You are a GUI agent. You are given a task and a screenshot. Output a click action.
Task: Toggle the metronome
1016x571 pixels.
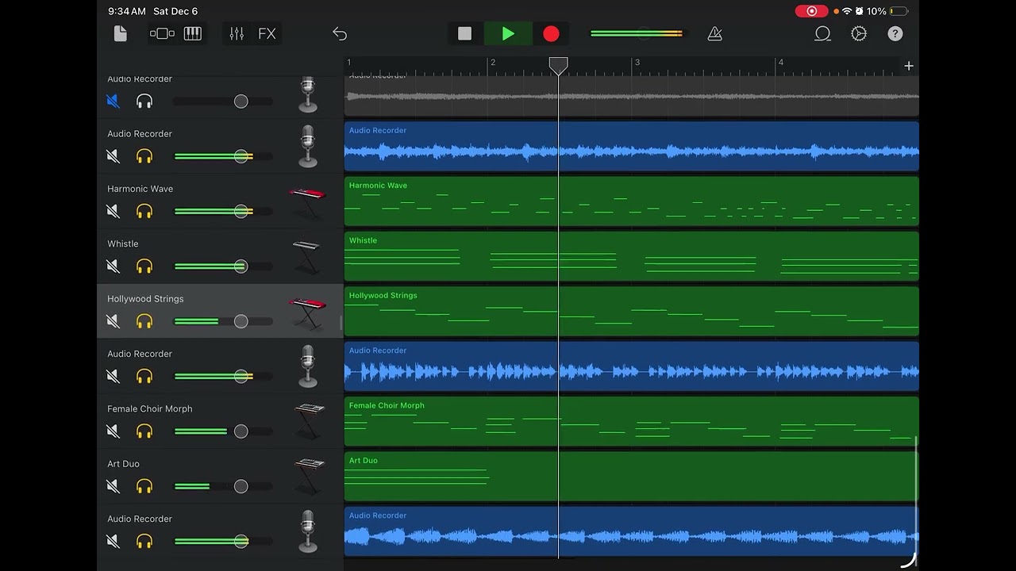(x=714, y=33)
